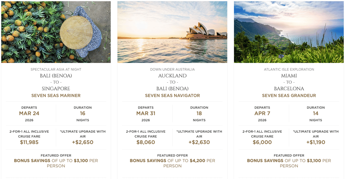Open Bali to Singapore $3,100 bonus savings offer
This screenshot has width=345, height=179.
[x=56, y=163]
